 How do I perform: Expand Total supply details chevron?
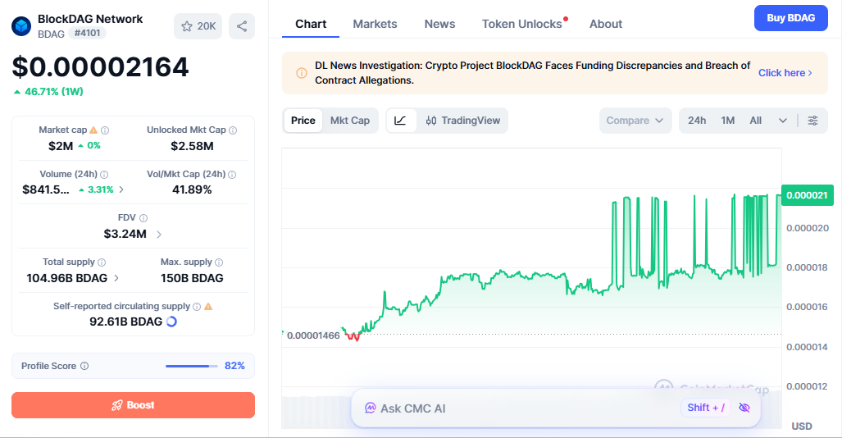pos(116,278)
